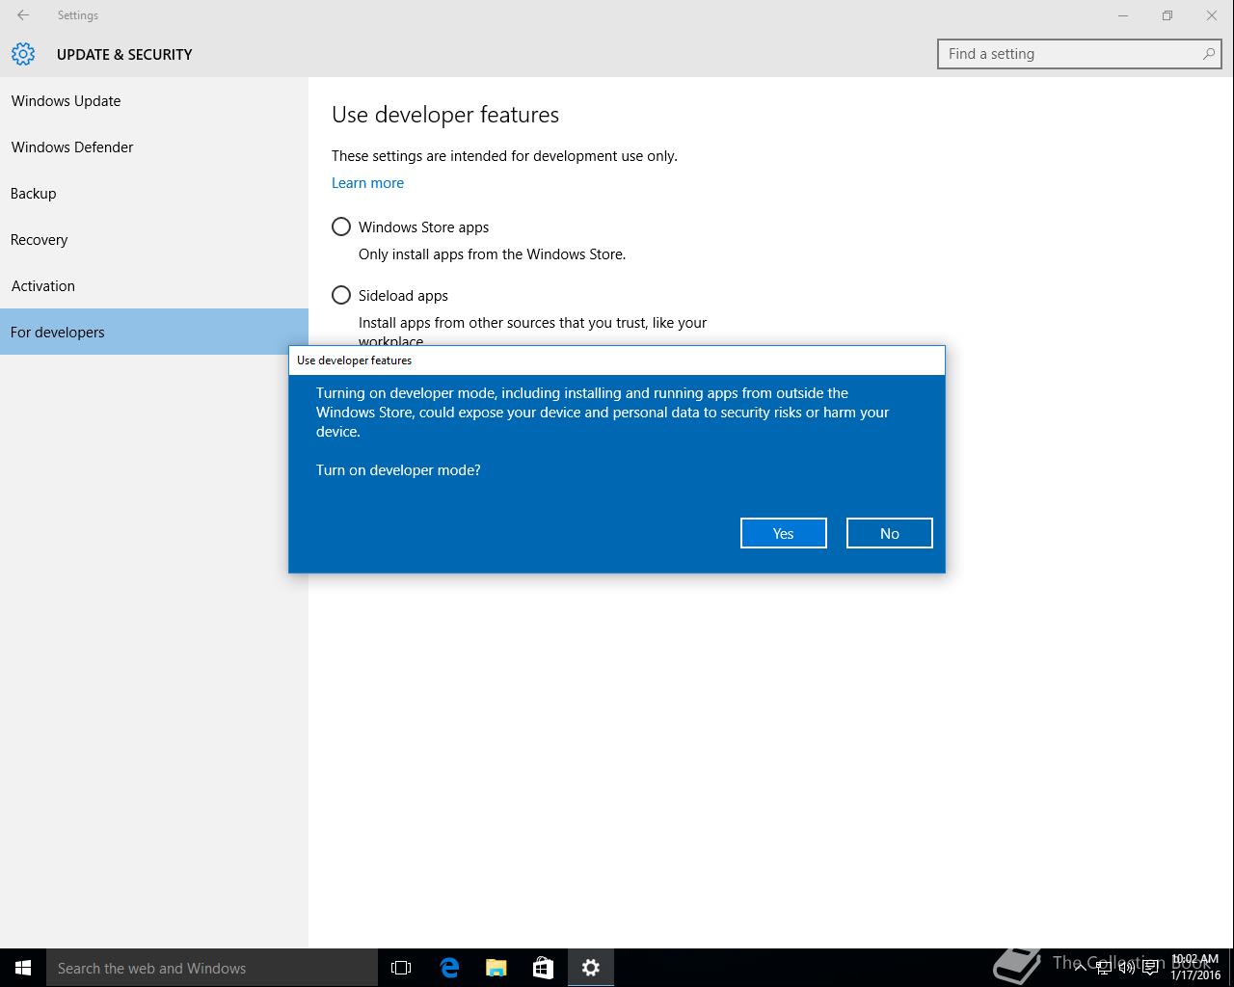Screen dimensions: 1234x987
Task: Select the Windows Store apps radio button
Action: coord(341,227)
